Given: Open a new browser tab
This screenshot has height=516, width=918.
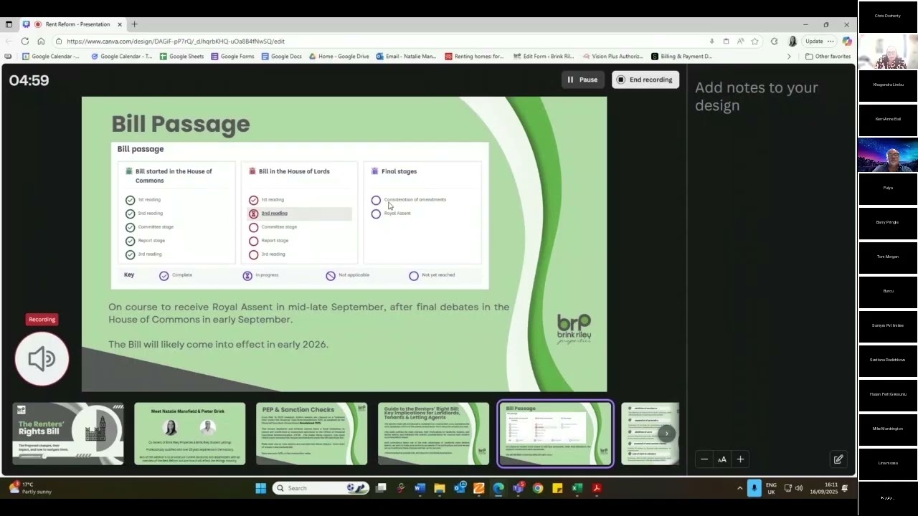Looking at the screenshot, I should (x=134, y=24).
